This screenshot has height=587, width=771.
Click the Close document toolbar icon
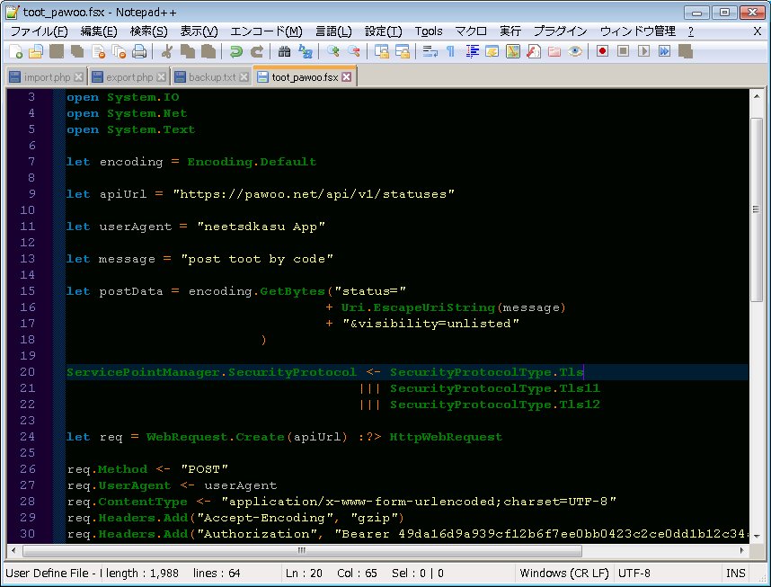[99, 51]
